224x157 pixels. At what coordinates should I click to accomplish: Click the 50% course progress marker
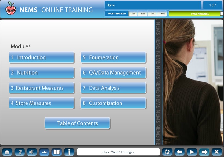pos(143,14)
